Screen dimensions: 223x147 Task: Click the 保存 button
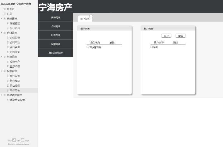166,36
